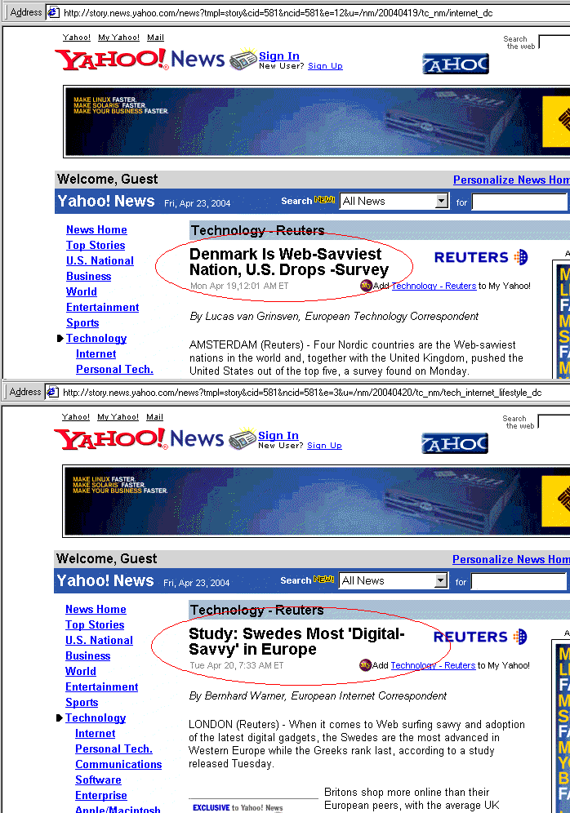Click the page icon in the bottom address bar

[52, 392]
